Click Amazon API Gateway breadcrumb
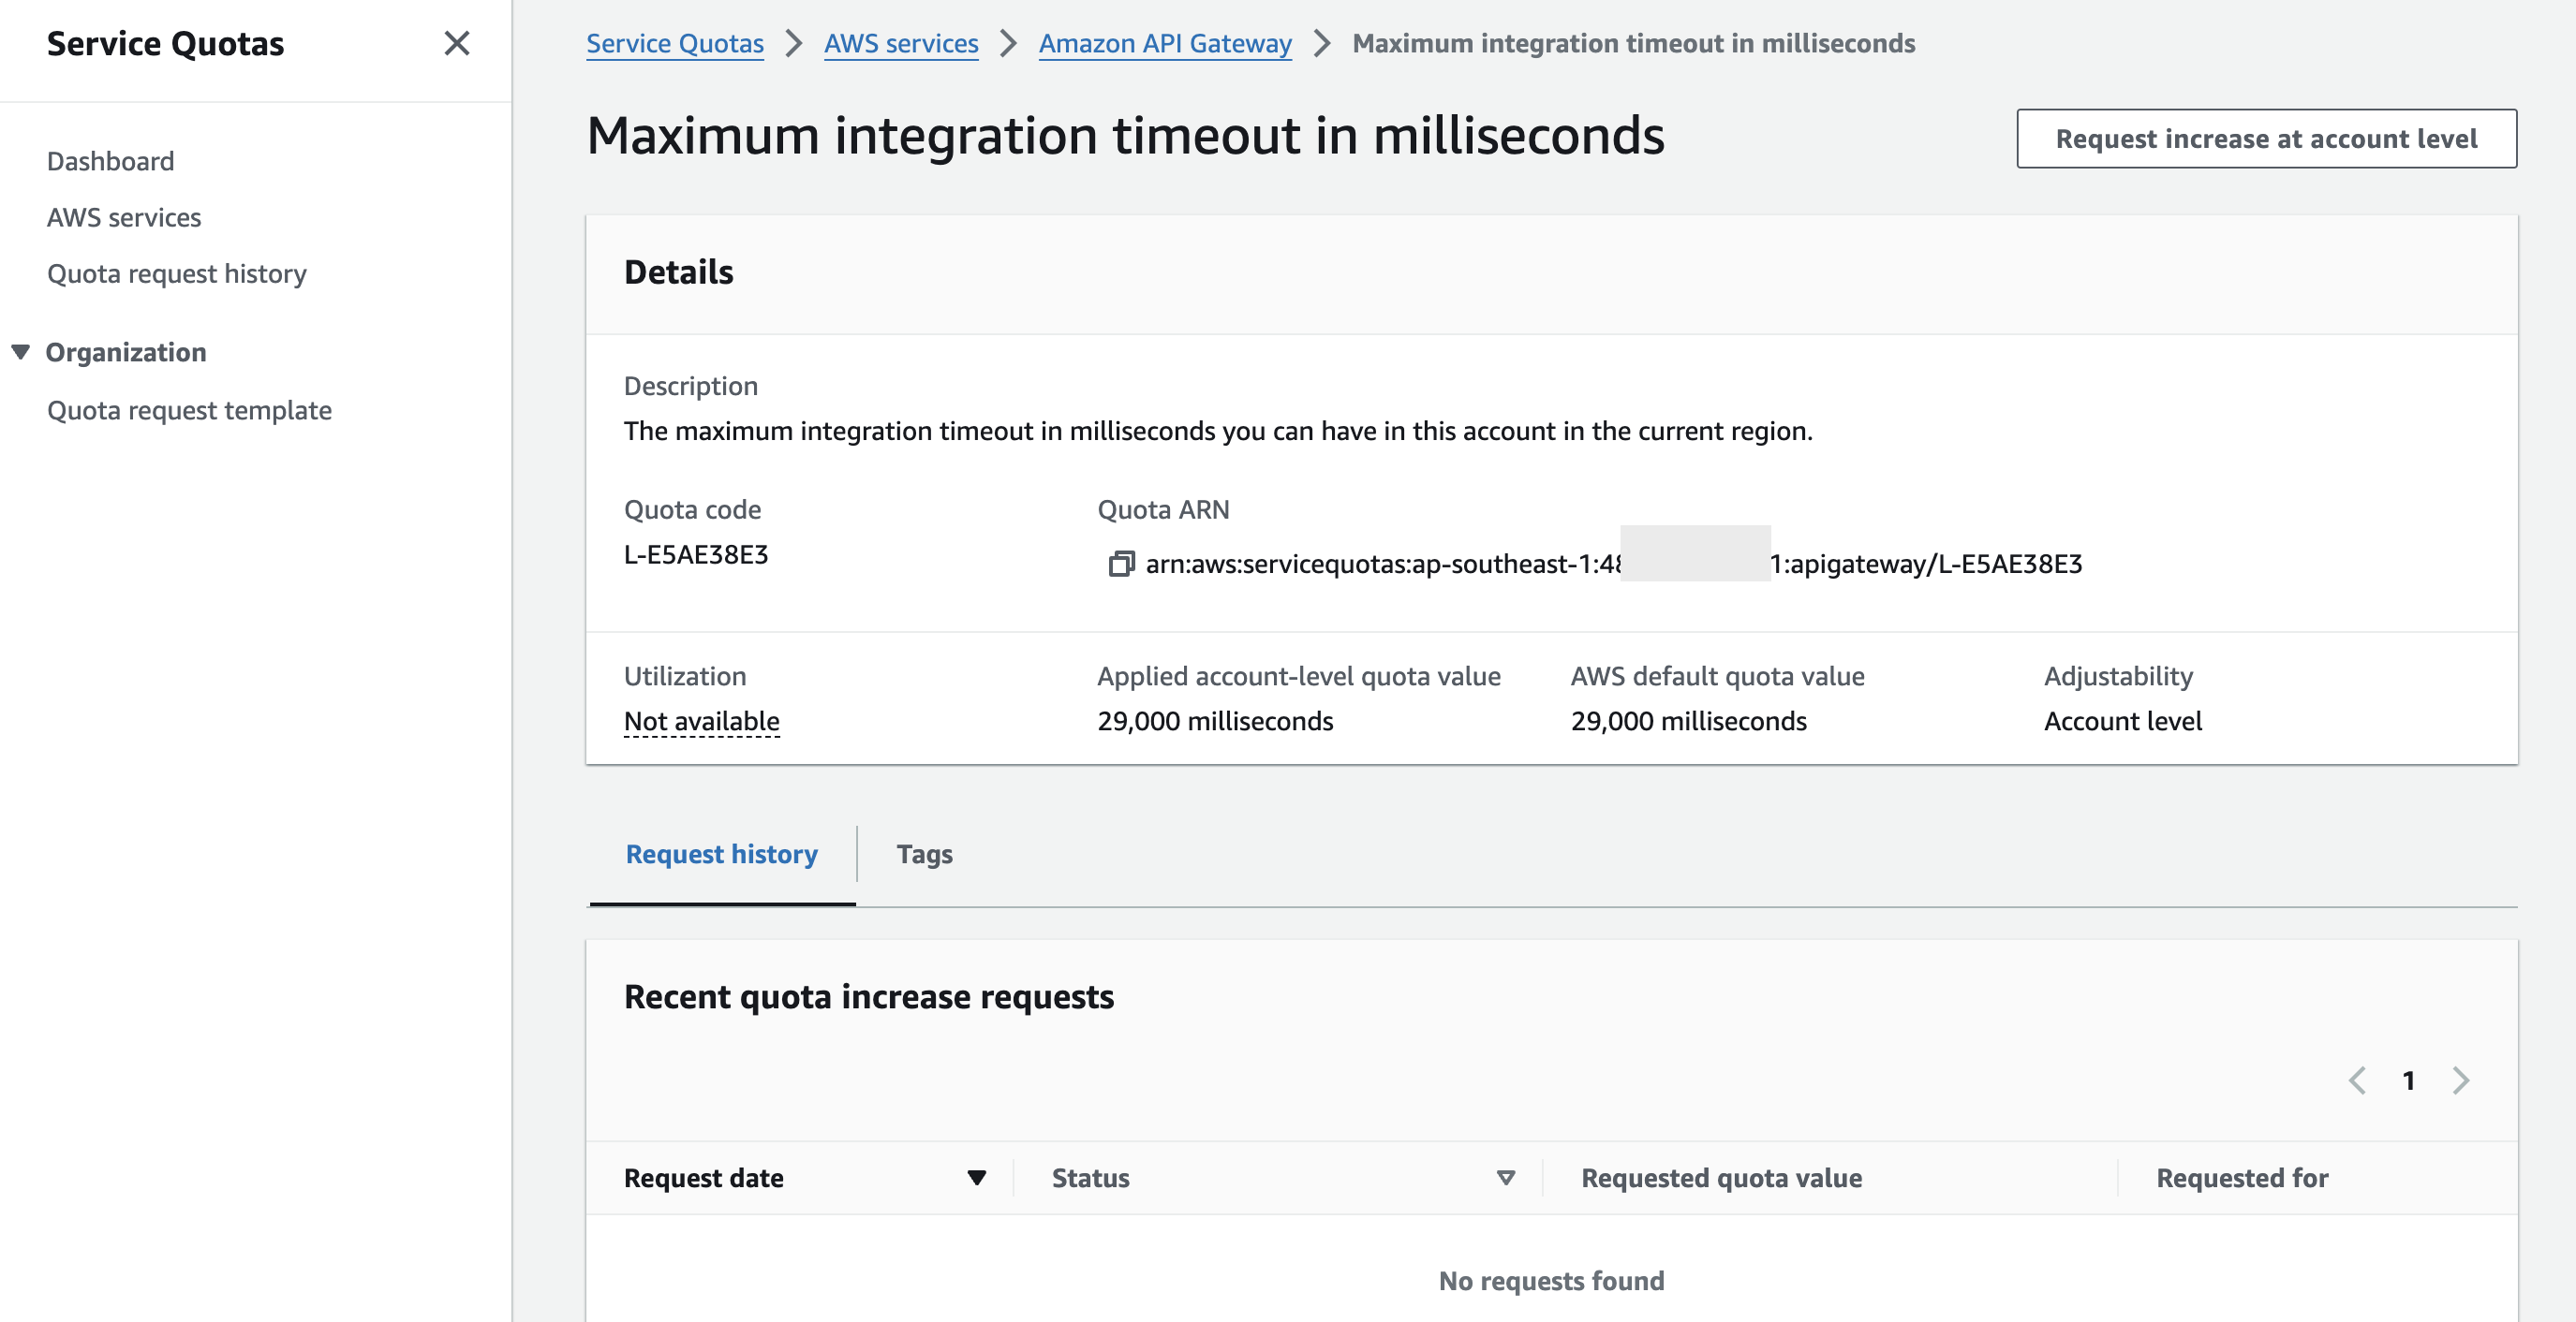The width and height of the screenshot is (2576, 1322). [x=1164, y=43]
